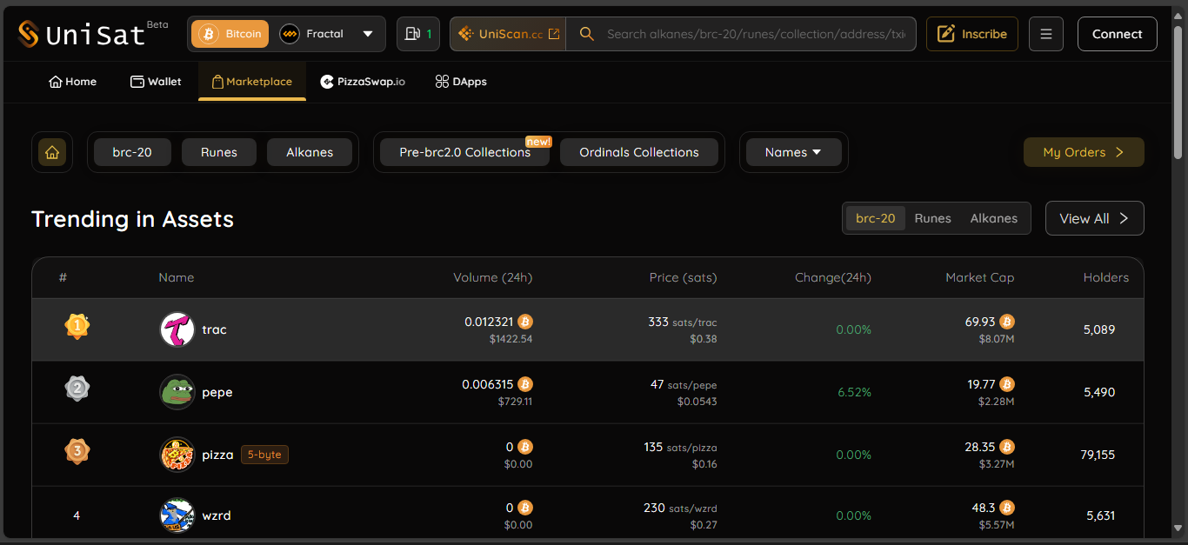This screenshot has width=1188, height=545.
Task: Expand the network selector dropdown arrow
Action: tap(368, 34)
